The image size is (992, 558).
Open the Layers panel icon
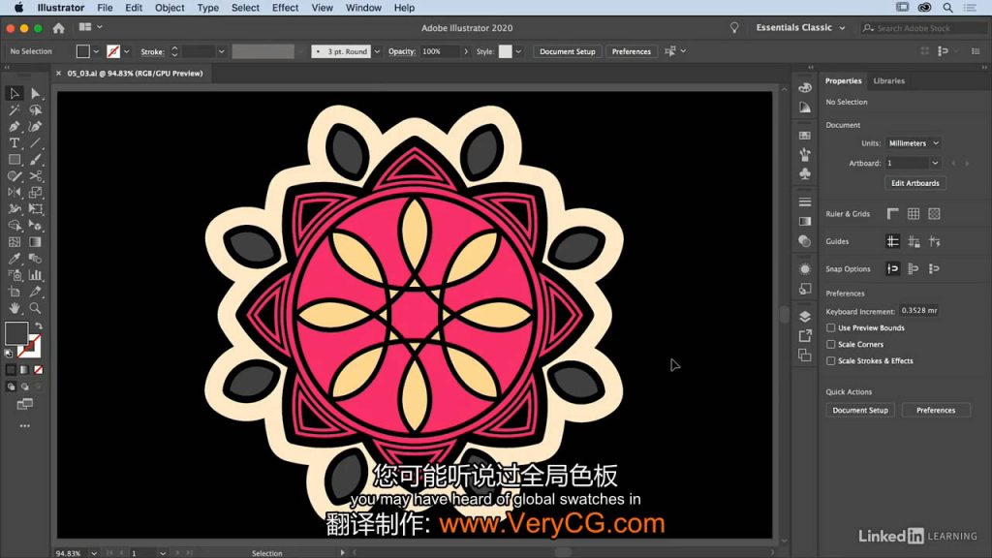tap(804, 317)
